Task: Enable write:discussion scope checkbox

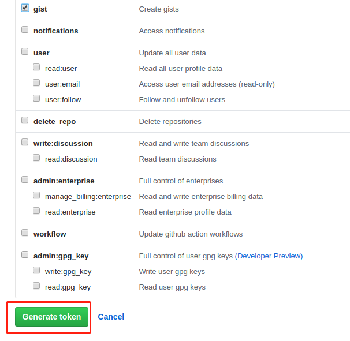Action: pyautogui.click(x=25, y=143)
